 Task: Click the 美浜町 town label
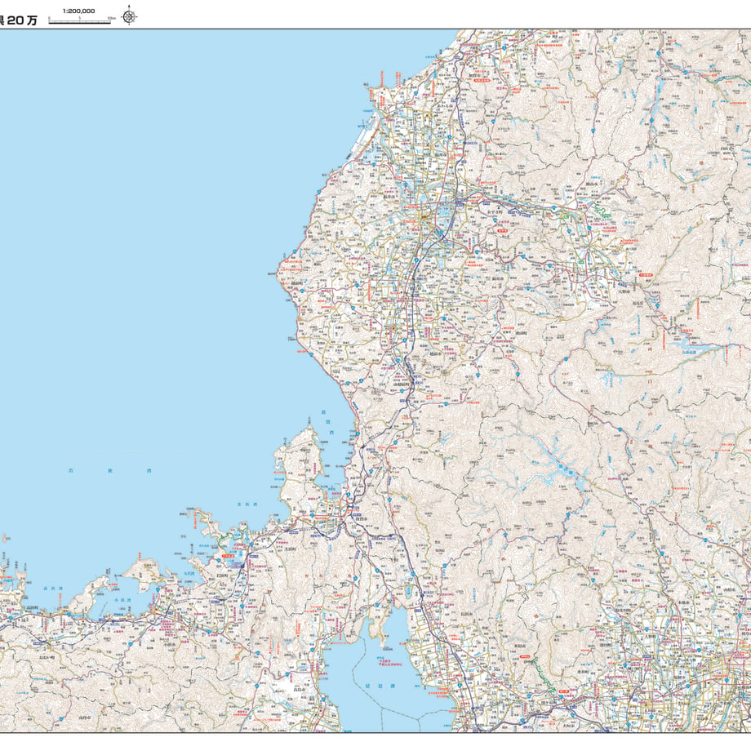coord(291,549)
